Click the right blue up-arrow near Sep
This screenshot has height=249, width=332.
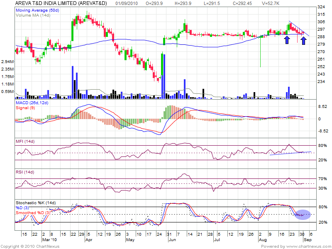[x=303, y=40]
